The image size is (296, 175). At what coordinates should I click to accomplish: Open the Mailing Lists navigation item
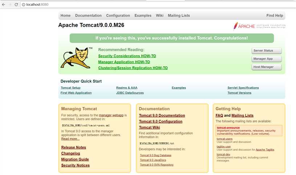point(179,16)
